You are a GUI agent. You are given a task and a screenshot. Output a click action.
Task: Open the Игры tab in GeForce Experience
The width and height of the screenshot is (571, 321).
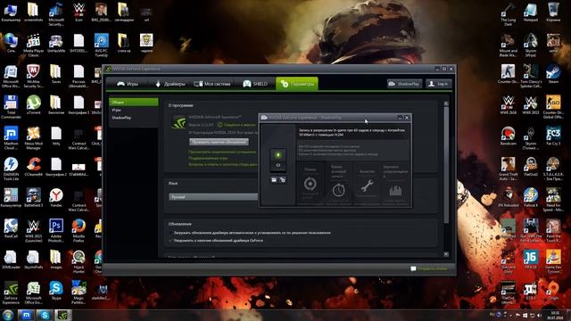coord(127,84)
